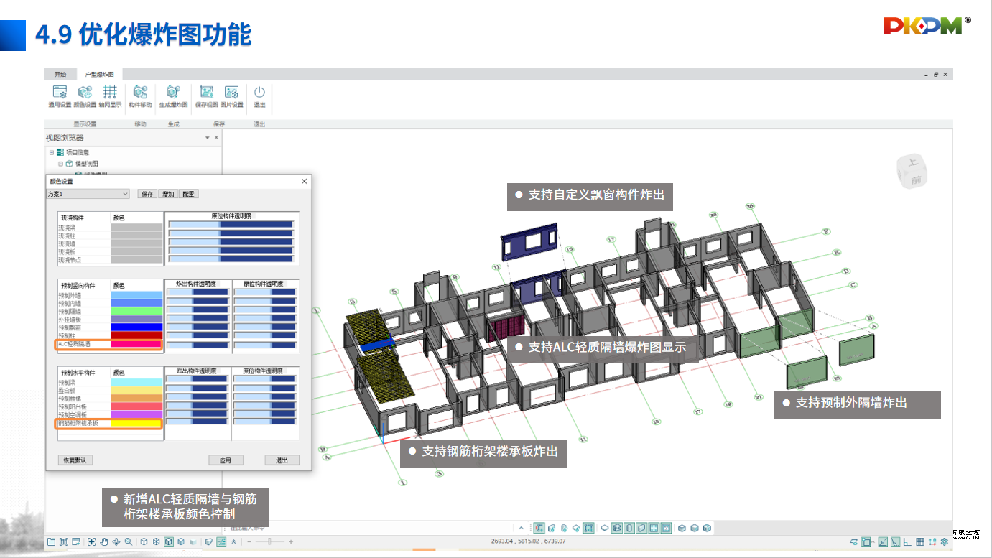Click the 颜色设置 color settings icon
Viewport: 992px width, 558px height.
pos(85,93)
